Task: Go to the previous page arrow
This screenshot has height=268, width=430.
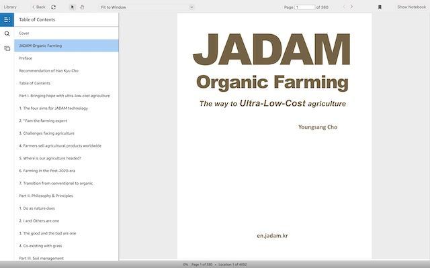Action: pyautogui.click(x=344, y=7)
